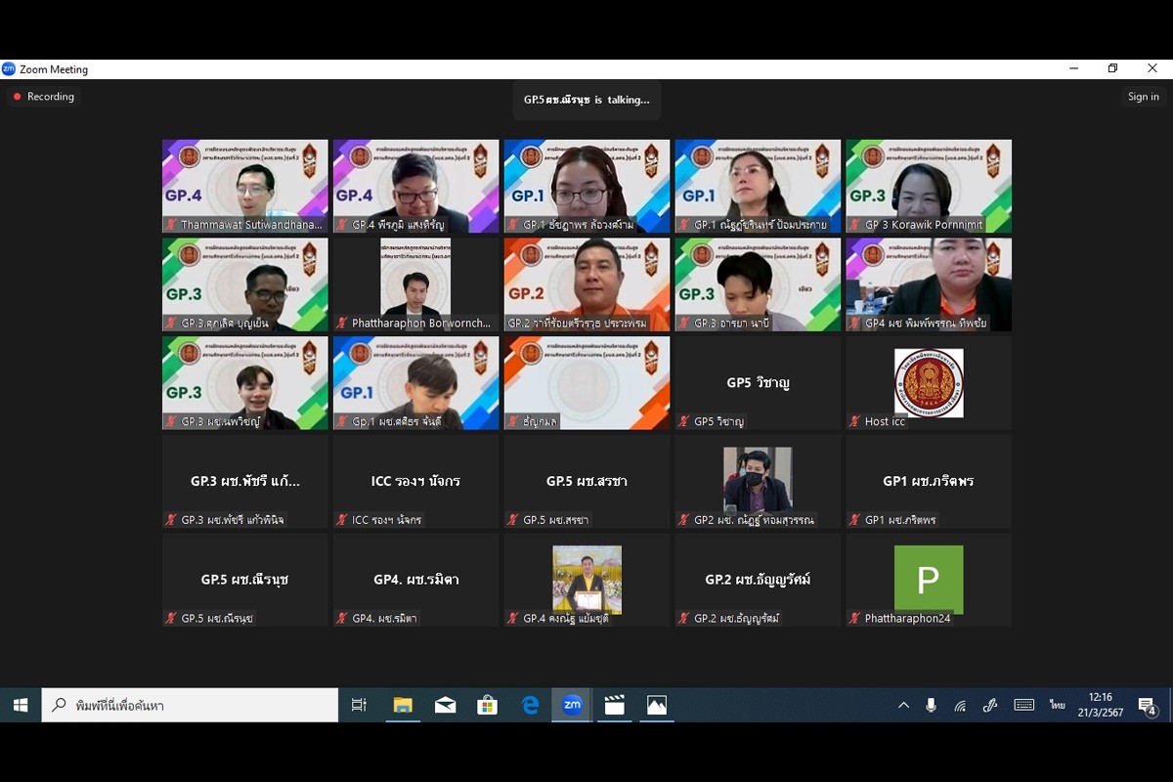
Task: Click the Task View icon
Action: [x=359, y=705]
